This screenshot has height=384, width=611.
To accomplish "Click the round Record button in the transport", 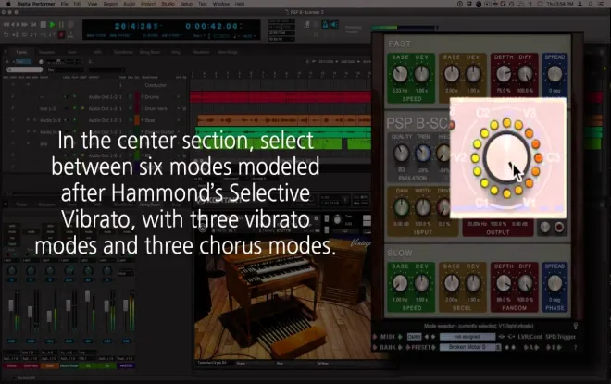I will point(70,25).
